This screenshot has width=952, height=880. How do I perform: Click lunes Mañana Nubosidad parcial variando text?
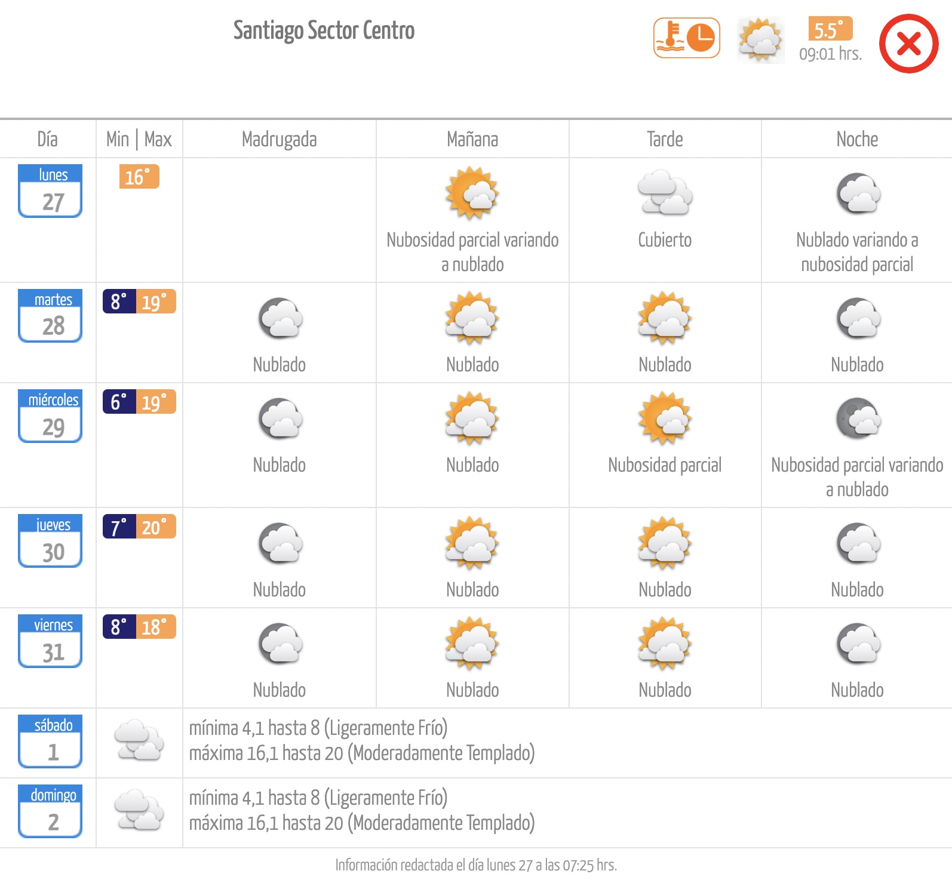(x=472, y=252)
